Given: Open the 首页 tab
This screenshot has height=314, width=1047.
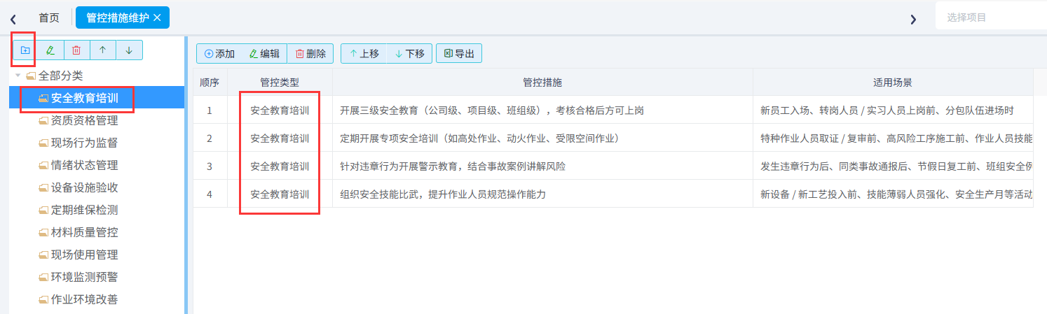Looking at the screenshot, I should (x=49, y=17).
